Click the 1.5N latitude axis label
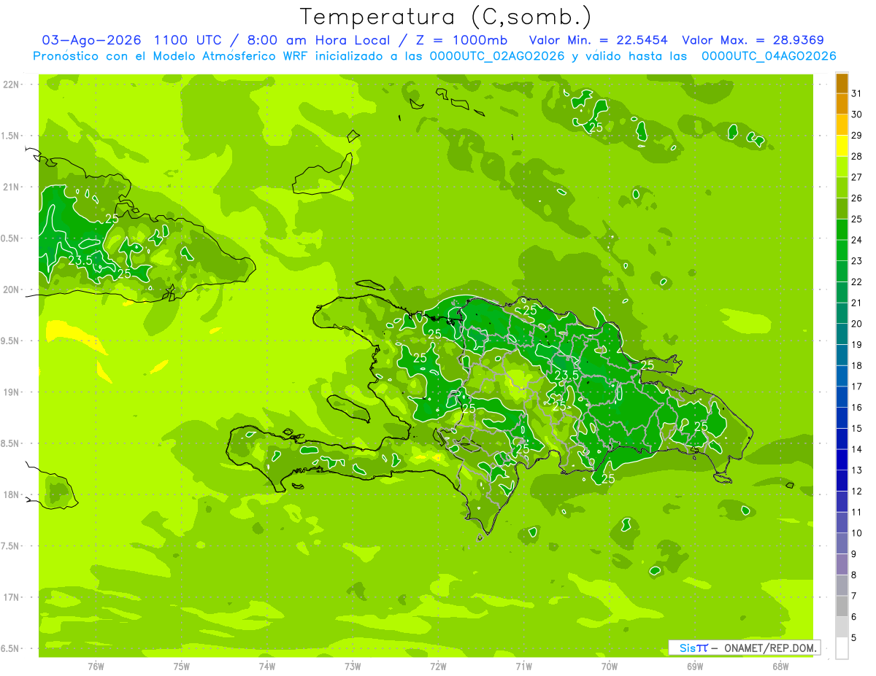876x676 pixels. tap(11, 136)
